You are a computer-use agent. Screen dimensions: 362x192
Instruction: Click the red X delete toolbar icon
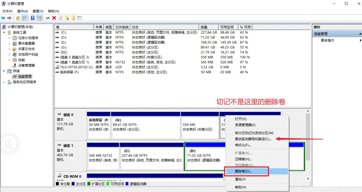pos(54,18)
